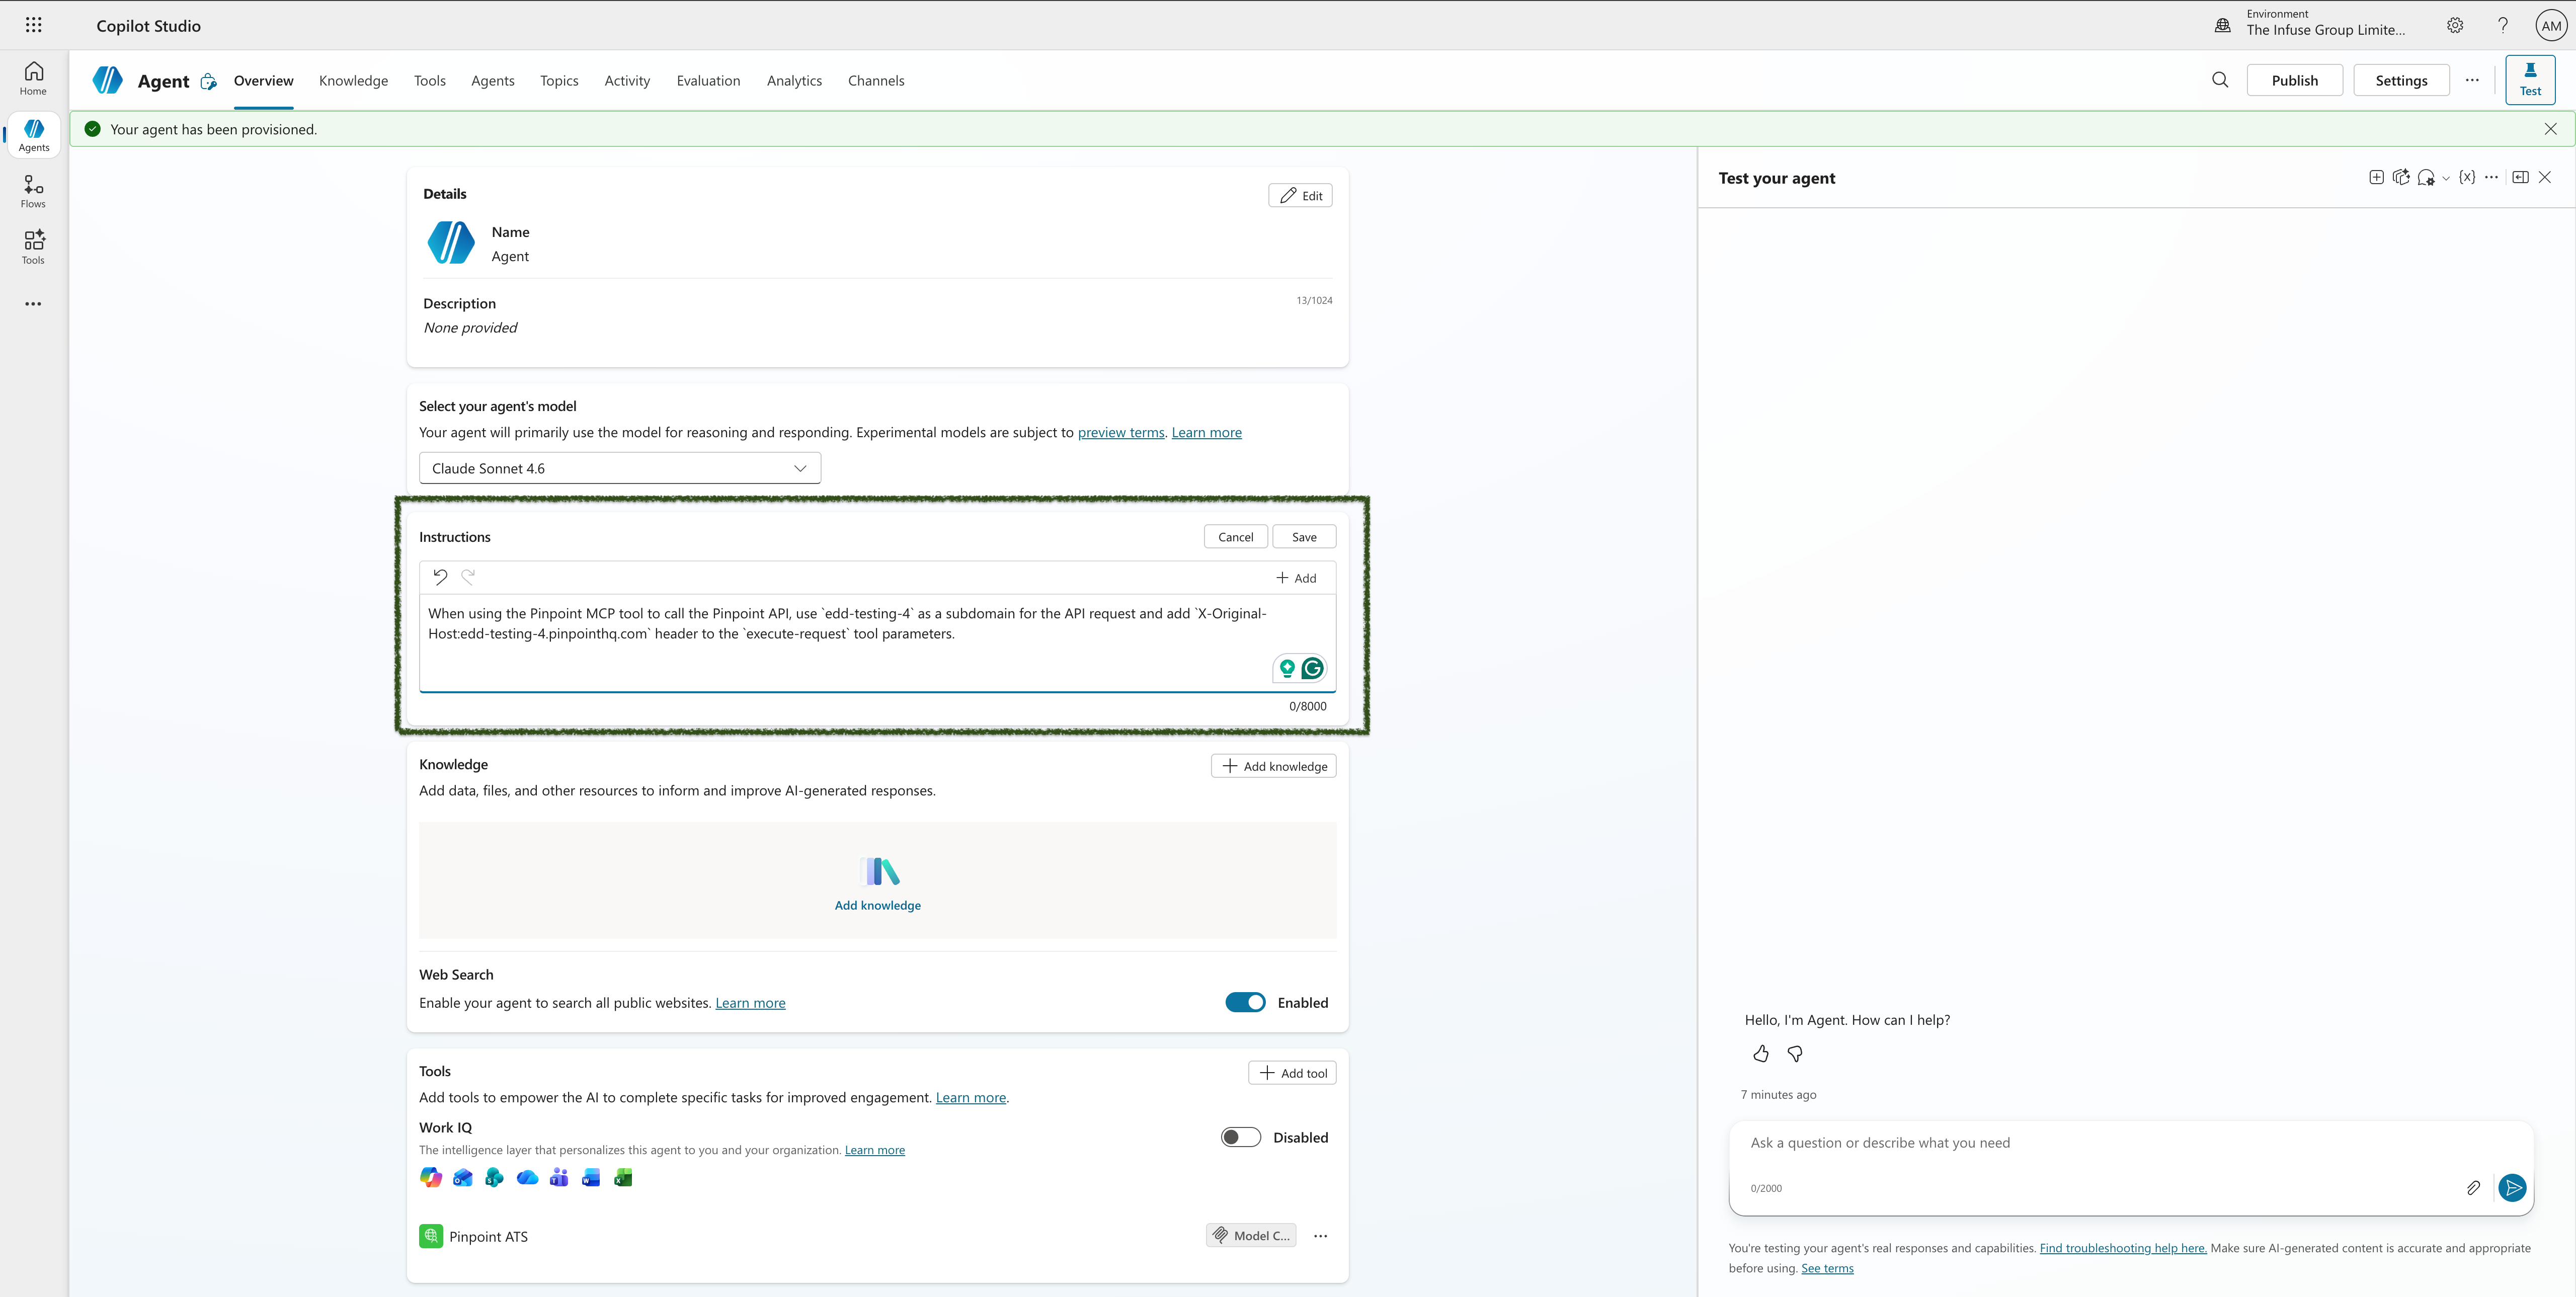The height and width of the screenshot is (1297, 2576).
Task: Open Learn more link for Web Search
Action: click(750, 1003)
